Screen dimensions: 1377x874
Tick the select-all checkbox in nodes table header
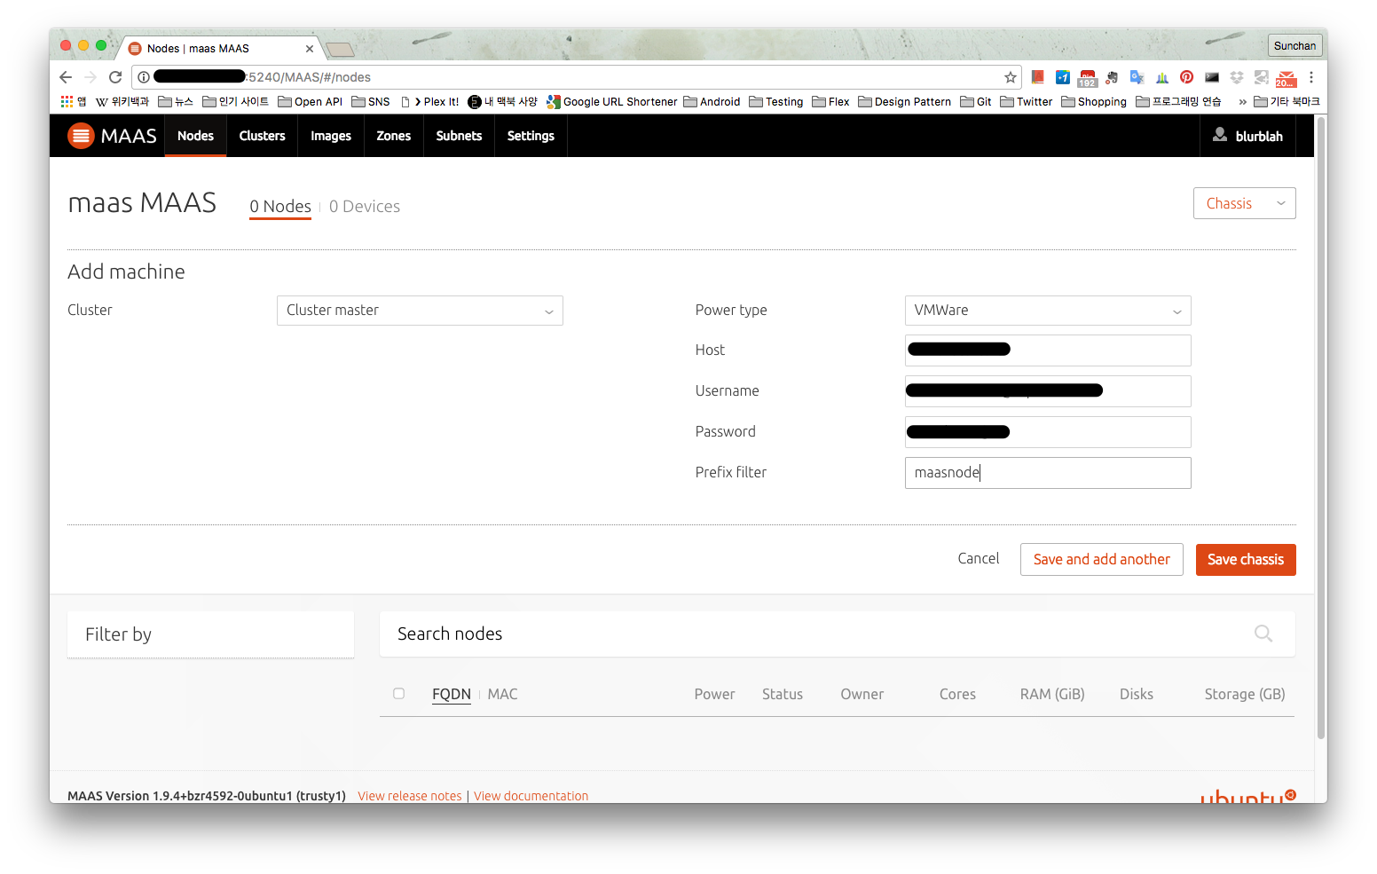[x=399, y=694]
